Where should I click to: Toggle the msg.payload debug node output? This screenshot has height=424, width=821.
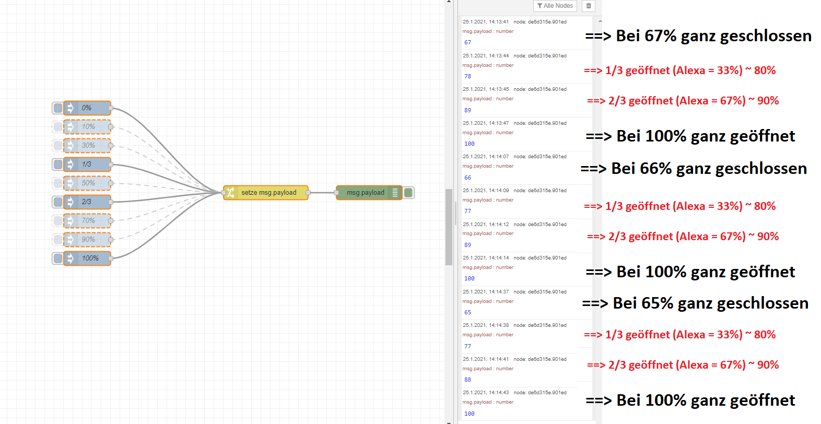point(408,193)
